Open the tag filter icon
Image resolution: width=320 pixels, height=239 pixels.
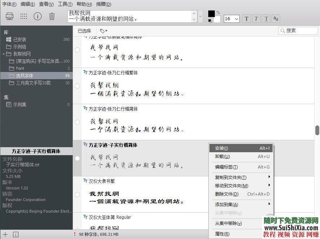(x=103, y=31)
